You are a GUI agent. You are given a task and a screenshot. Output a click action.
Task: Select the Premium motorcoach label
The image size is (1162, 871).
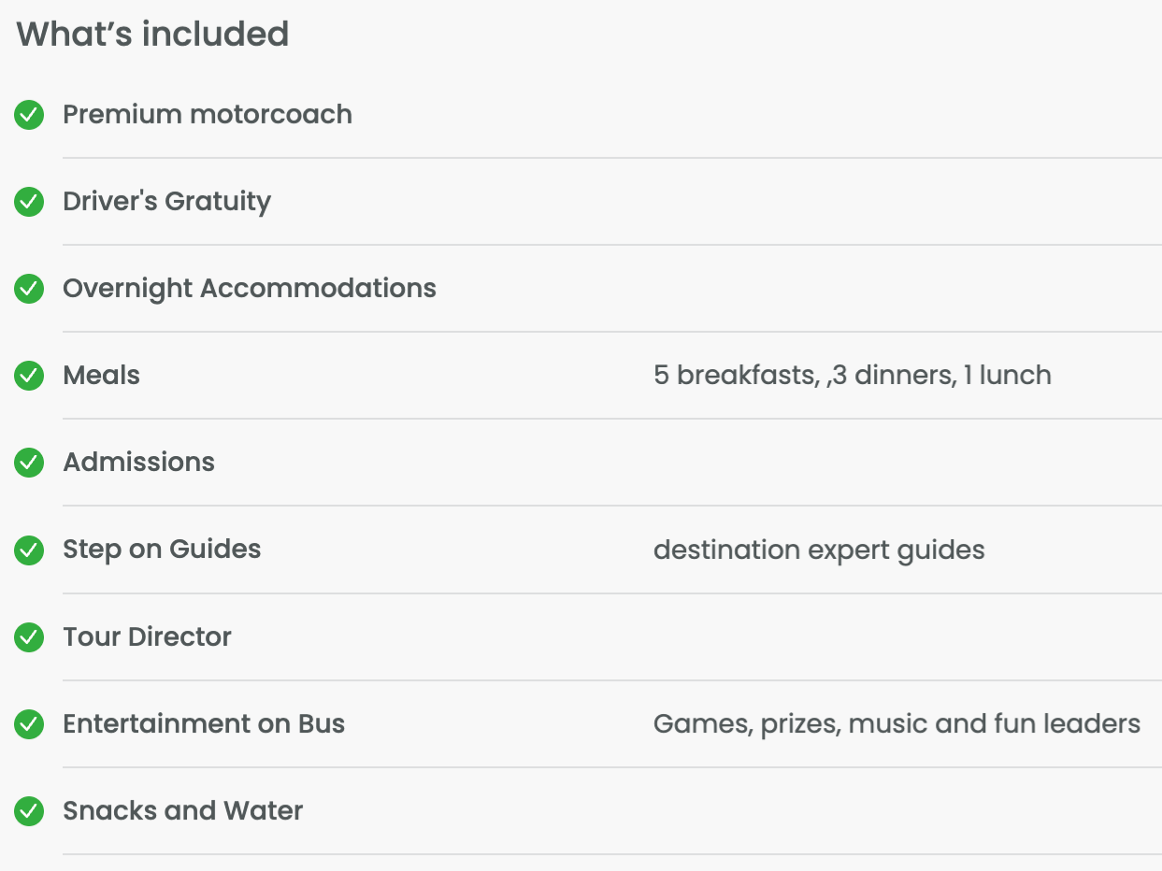click(208, 115)
